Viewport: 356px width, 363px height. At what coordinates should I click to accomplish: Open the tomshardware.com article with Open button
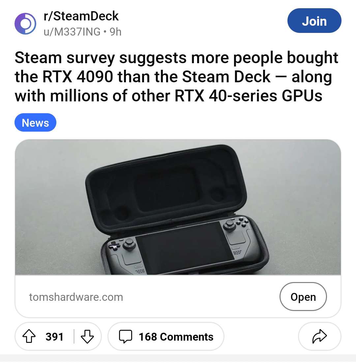click(x=303, y=297)
